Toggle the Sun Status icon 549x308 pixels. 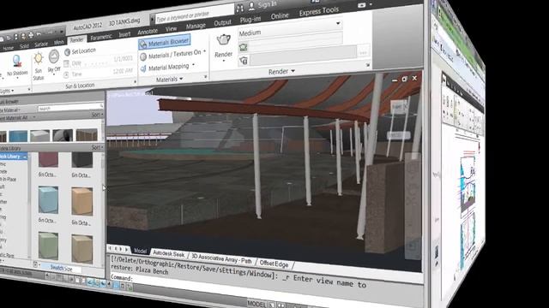pyautogui.click(x=39, y=59)
